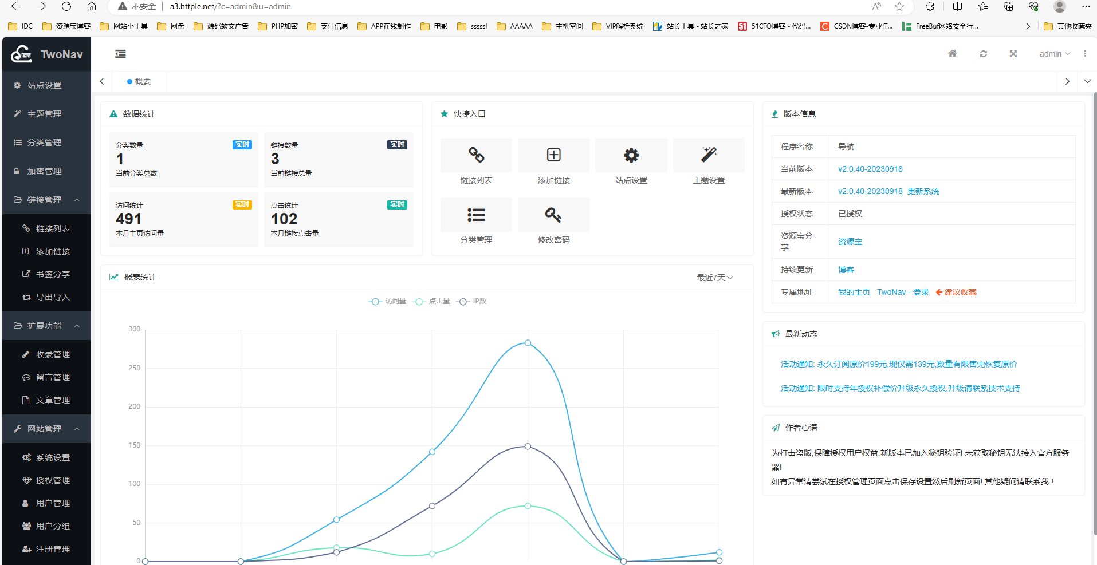Open 加密管理 in the sidebar
This screenshot has height=565, width=1097.
(46, 171)
